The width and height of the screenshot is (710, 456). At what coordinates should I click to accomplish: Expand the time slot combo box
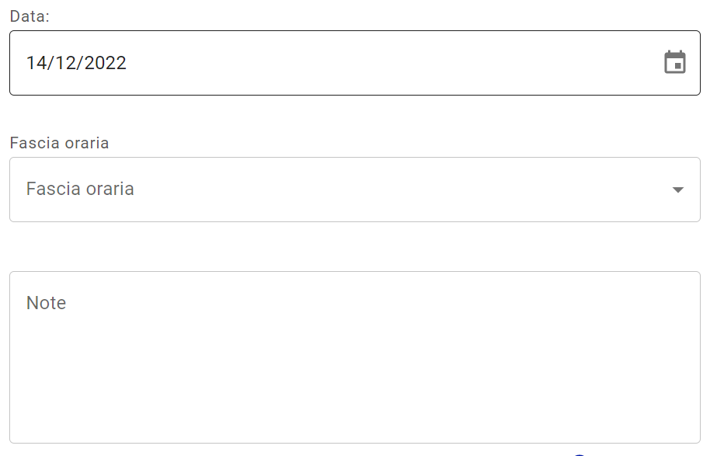tap(354, 190)
